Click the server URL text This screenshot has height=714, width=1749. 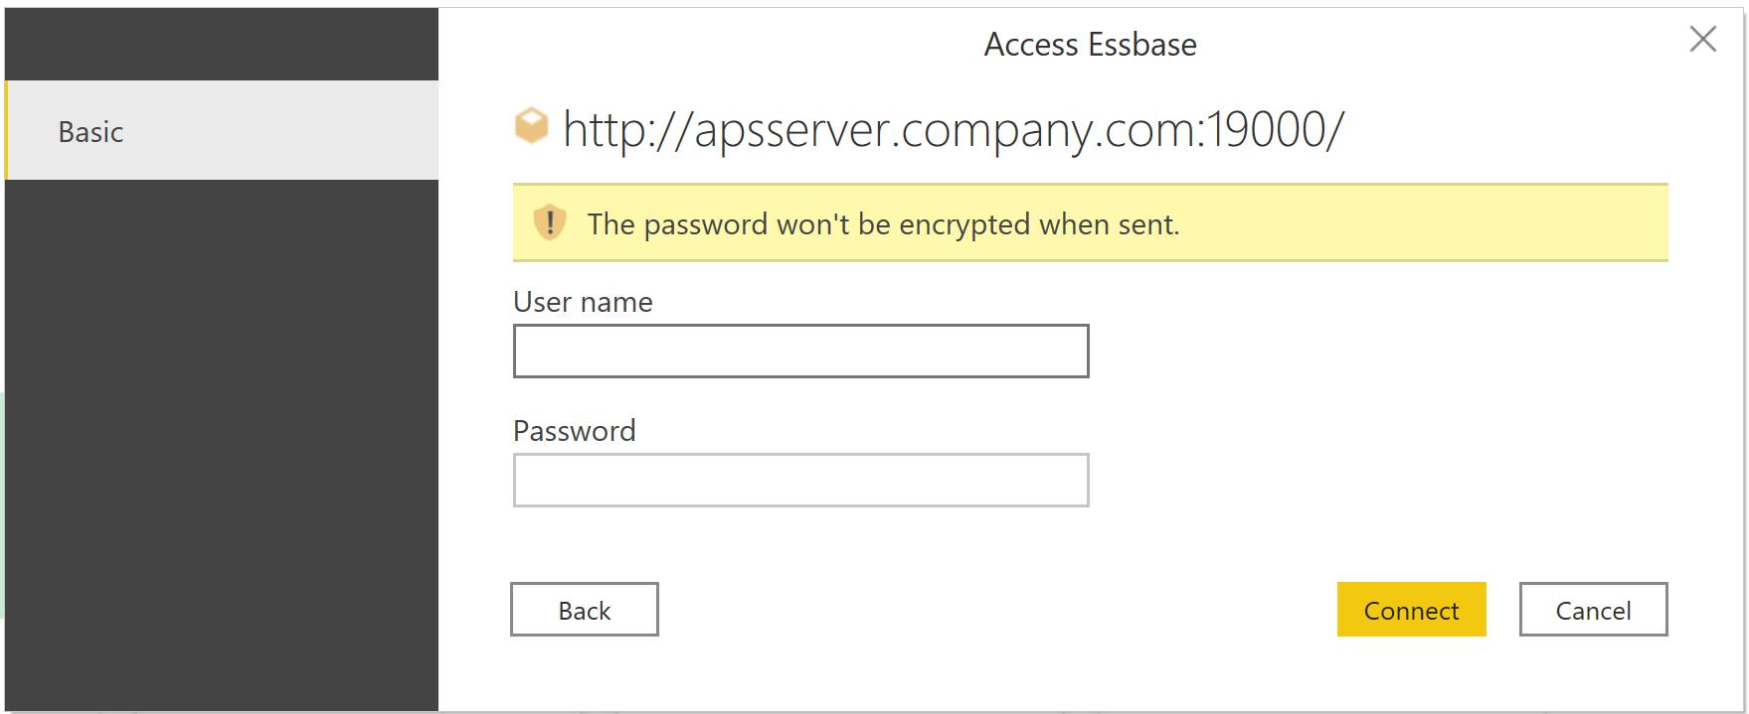point(953,127)
